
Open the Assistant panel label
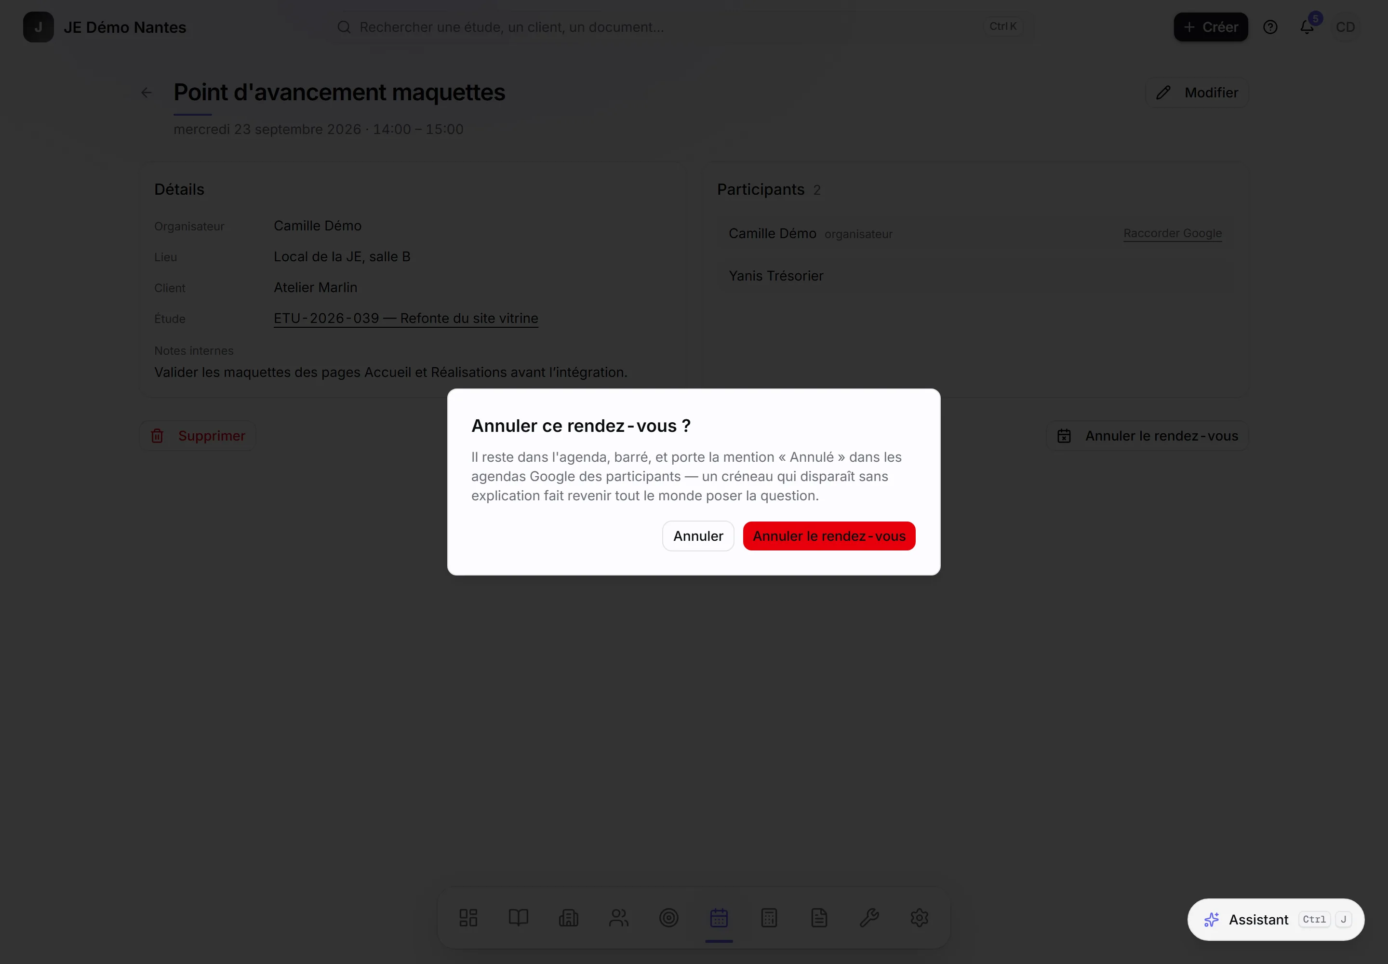click(x=1258, y=919)
